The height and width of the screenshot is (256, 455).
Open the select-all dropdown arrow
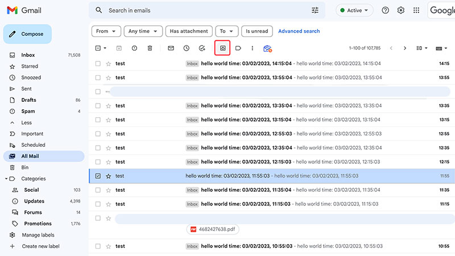[x=105, y=48]
